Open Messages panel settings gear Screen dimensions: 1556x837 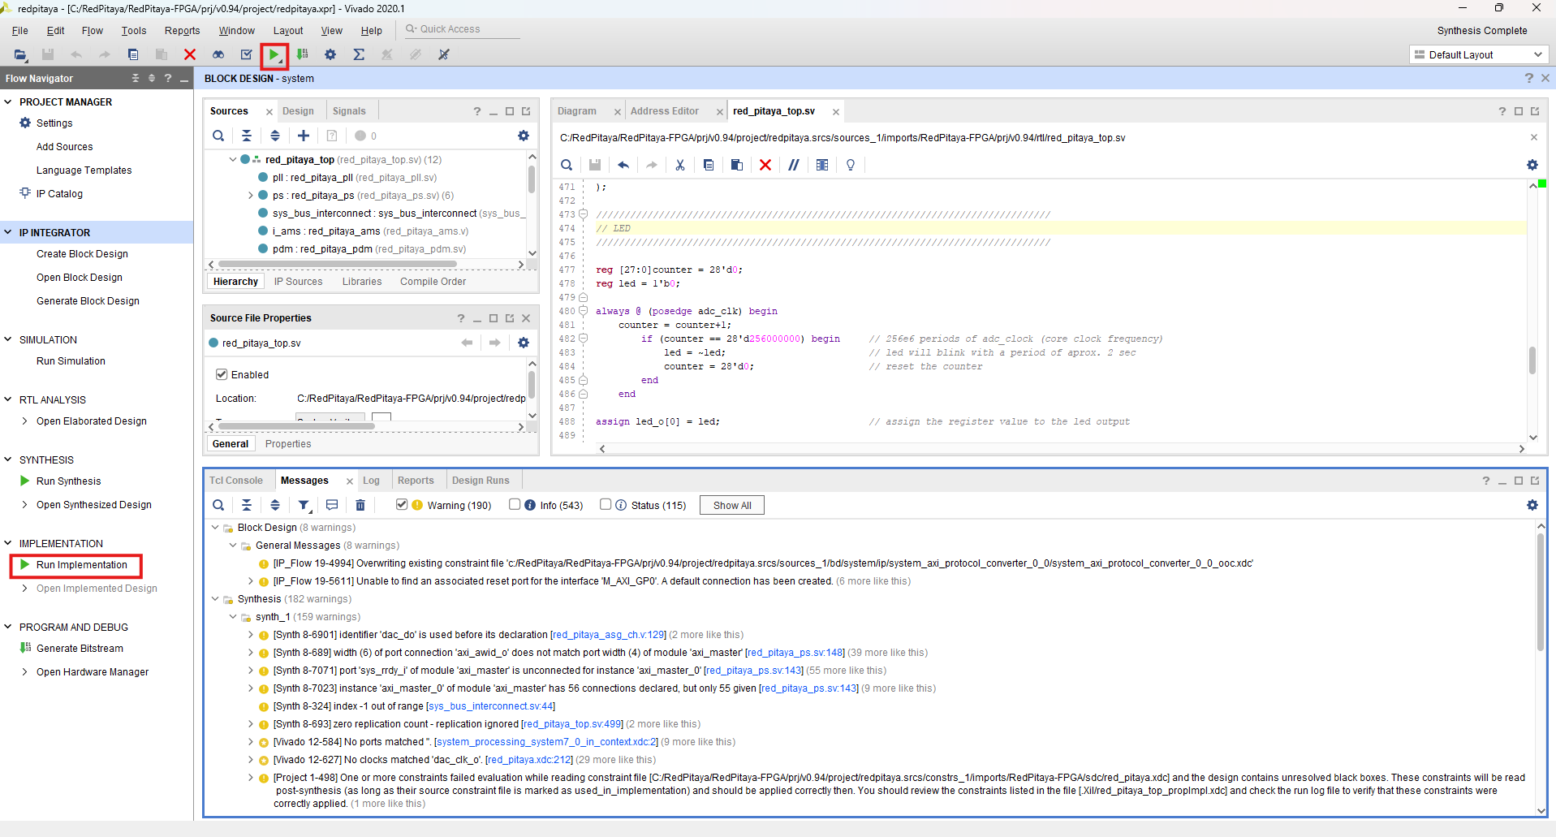tap(1532, 505)
